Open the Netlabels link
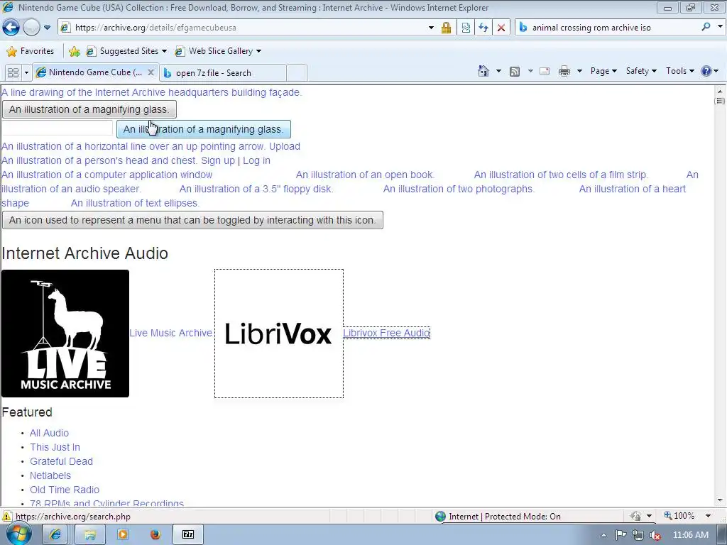Screen dimensions: 727x545 click(x=50, y=475)
